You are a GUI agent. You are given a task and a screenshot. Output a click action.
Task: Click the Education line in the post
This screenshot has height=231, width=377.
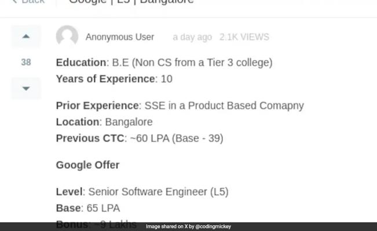tap(164, 62)
